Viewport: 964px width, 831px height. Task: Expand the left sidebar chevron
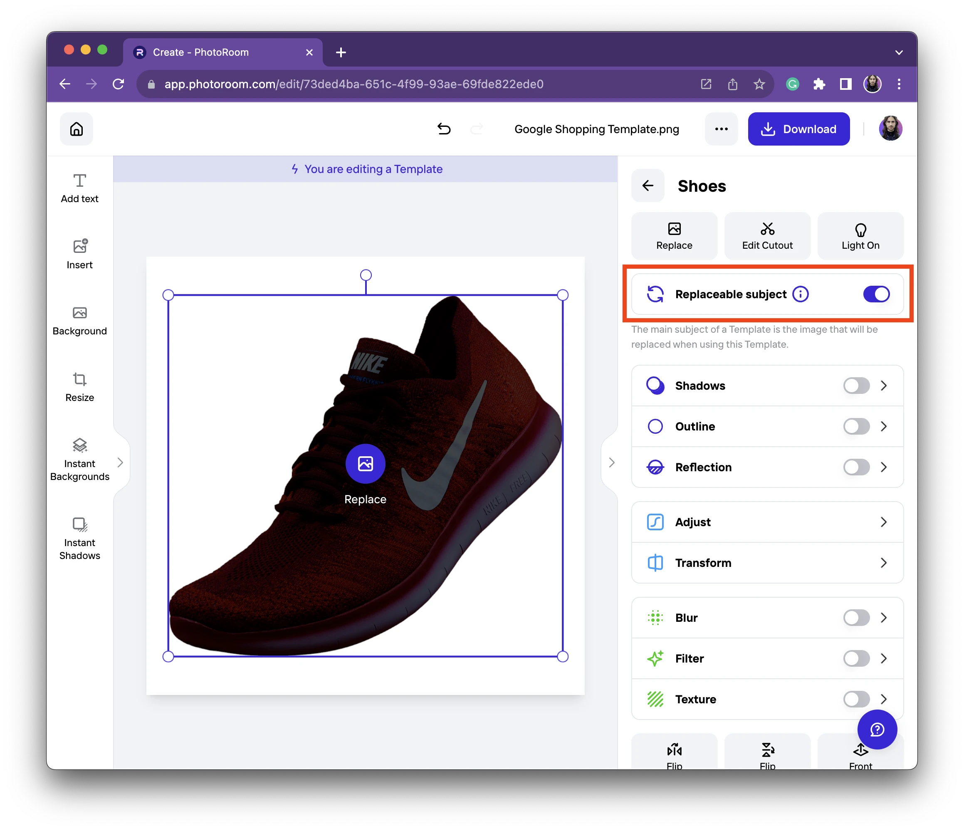coord(120,462)
